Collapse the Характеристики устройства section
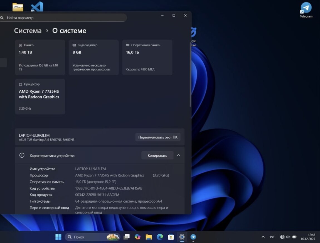This screenshot has height=243, width=320. [x=178, y=155]
